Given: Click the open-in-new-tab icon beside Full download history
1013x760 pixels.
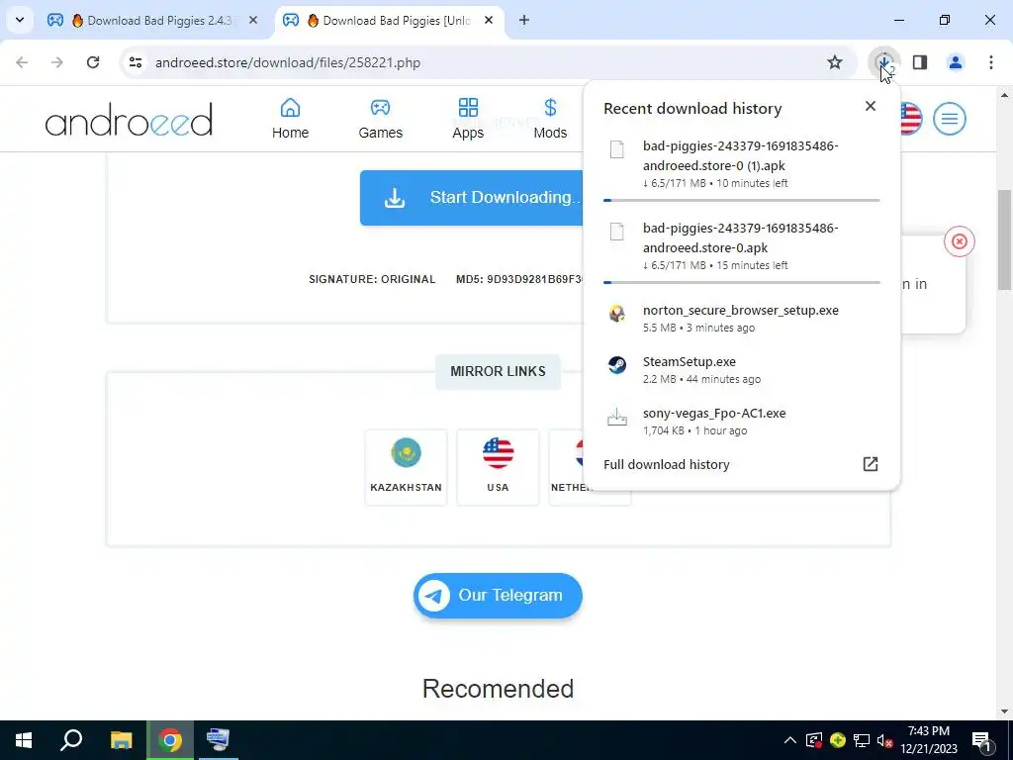Looking at the screenshot, I should (x=871, y=464).
